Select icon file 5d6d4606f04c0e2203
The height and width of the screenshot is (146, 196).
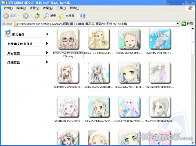coord(68,107)
